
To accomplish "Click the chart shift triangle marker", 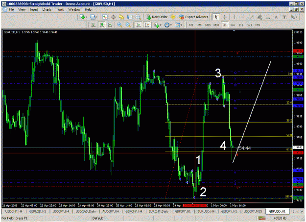I will coord(234,31).
